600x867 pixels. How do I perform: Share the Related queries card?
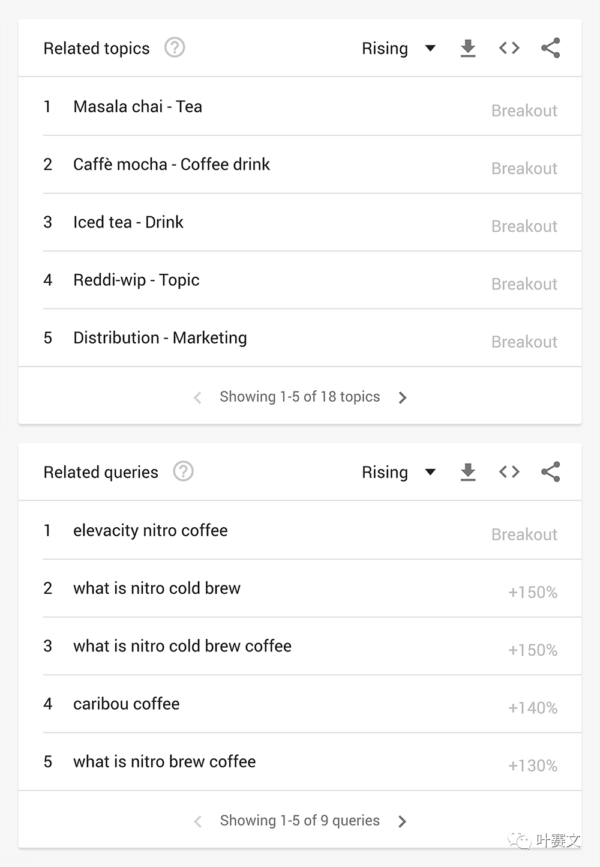(550, 472)
